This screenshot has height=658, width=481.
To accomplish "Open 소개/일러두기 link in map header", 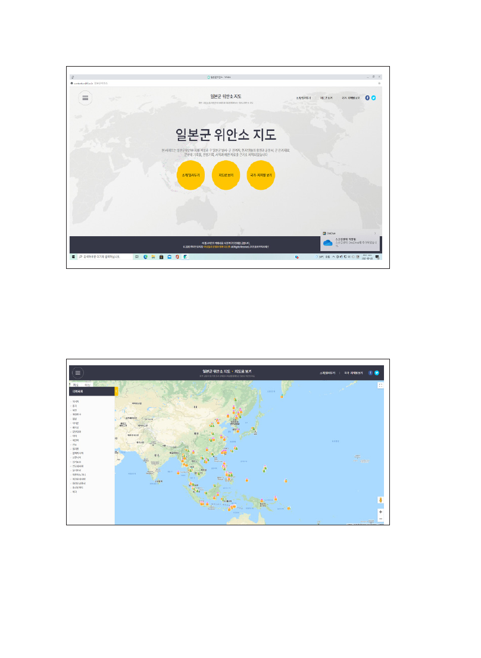I will 327,373.
